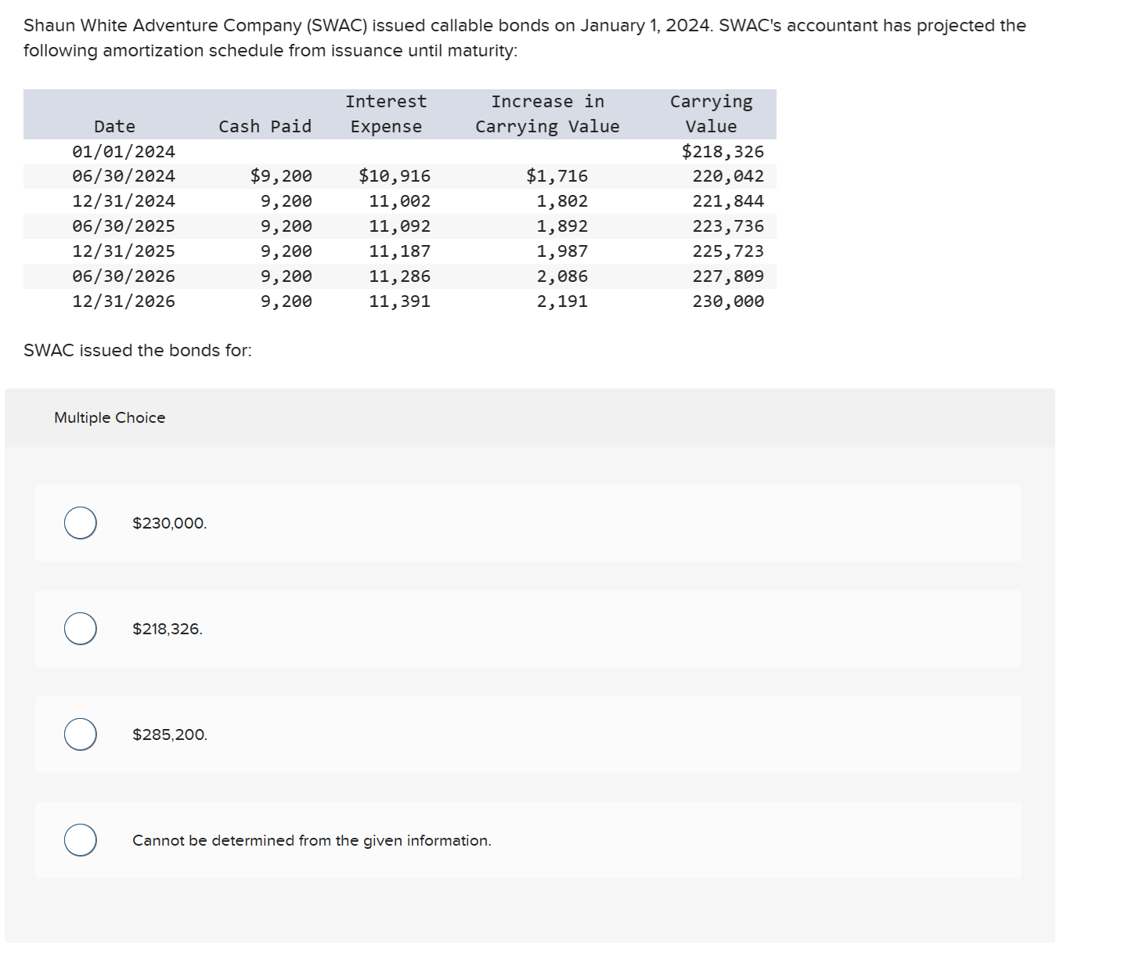Click 'Cannot be determined from the given information'
Screen dimensions: 1128x960
coord(312,839)
